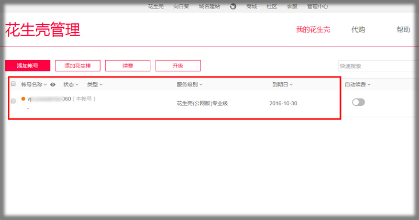Click the 升级 button
Viewport: 419px width, 220px height.
coord(178,66)
